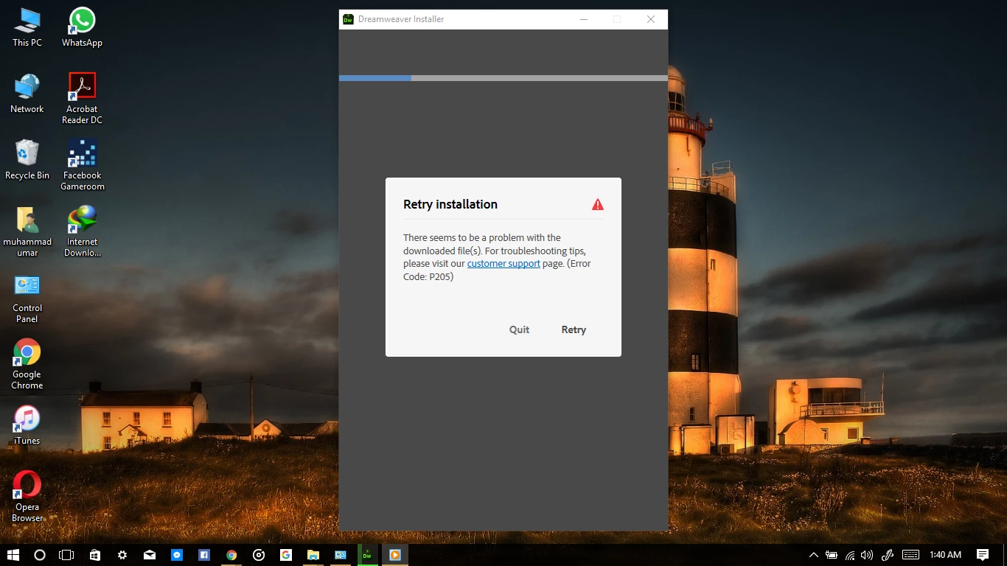Open Settings gear in the taskbar

coord(122,555)
